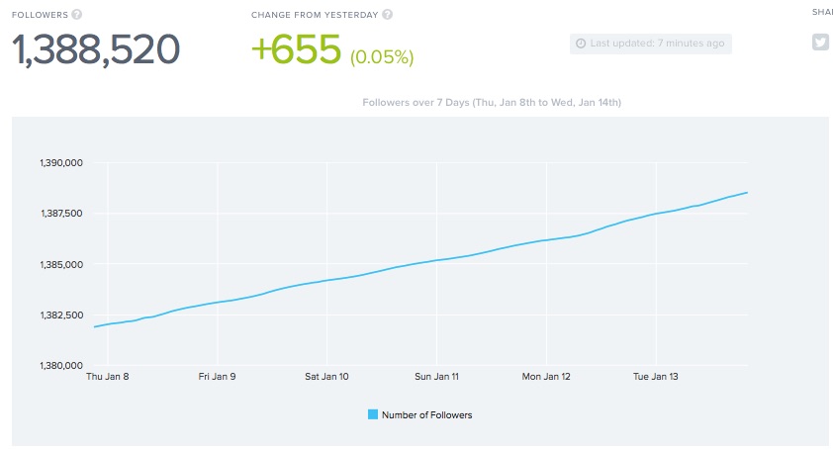Screen dimensions: 833x450
Task: Click the (0.05%) percentage change
Action: [x=381, y=56]
